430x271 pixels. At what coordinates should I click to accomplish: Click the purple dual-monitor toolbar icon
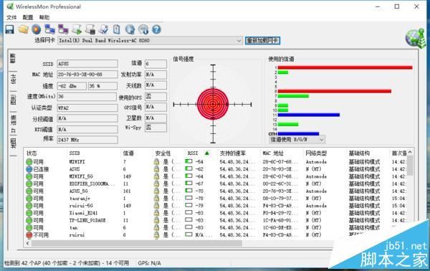click(63, 29)
